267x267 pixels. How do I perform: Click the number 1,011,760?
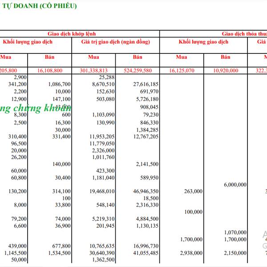pyautogui.click(x=103, y=157)
